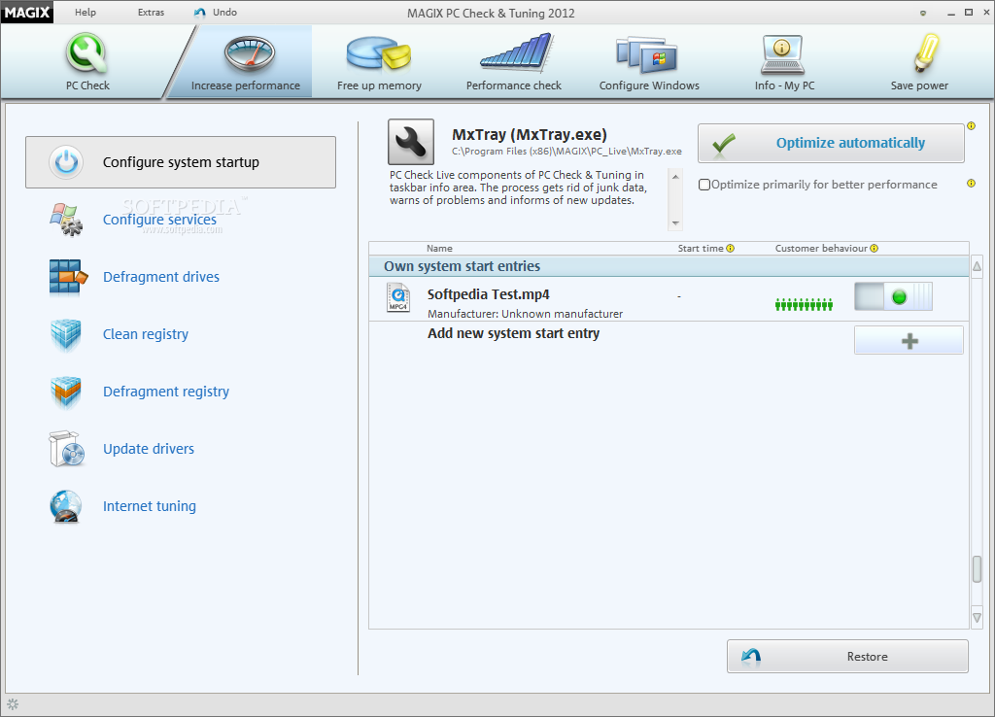Click startup list scroll down arrow

click(978, 617)
